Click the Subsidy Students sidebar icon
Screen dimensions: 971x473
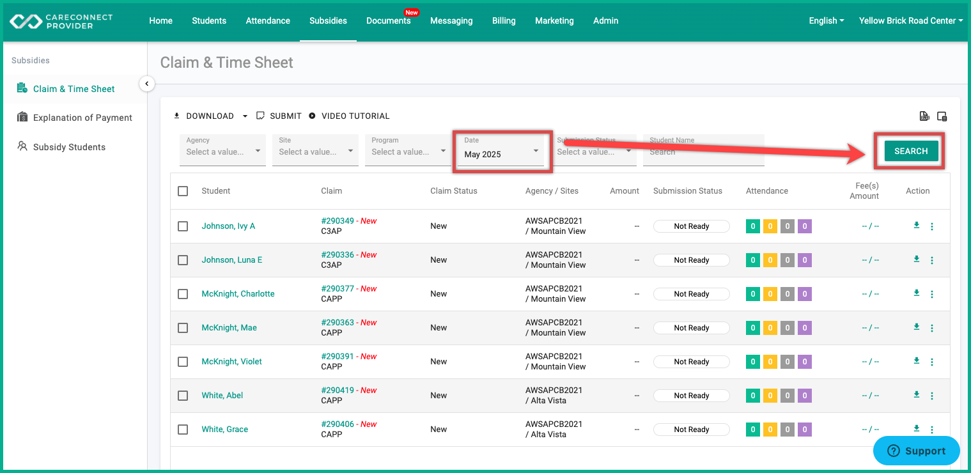click(x=22, y=146)
